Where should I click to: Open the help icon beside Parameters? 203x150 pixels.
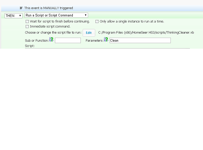click(x=106, y=39)
